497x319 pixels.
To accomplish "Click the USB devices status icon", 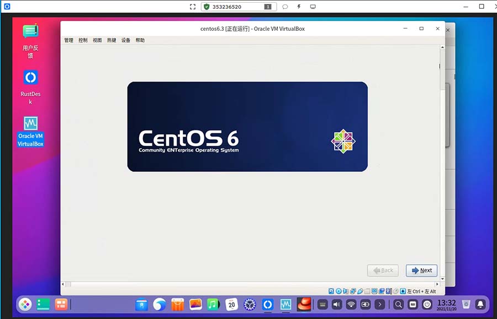I will [360, 291].
